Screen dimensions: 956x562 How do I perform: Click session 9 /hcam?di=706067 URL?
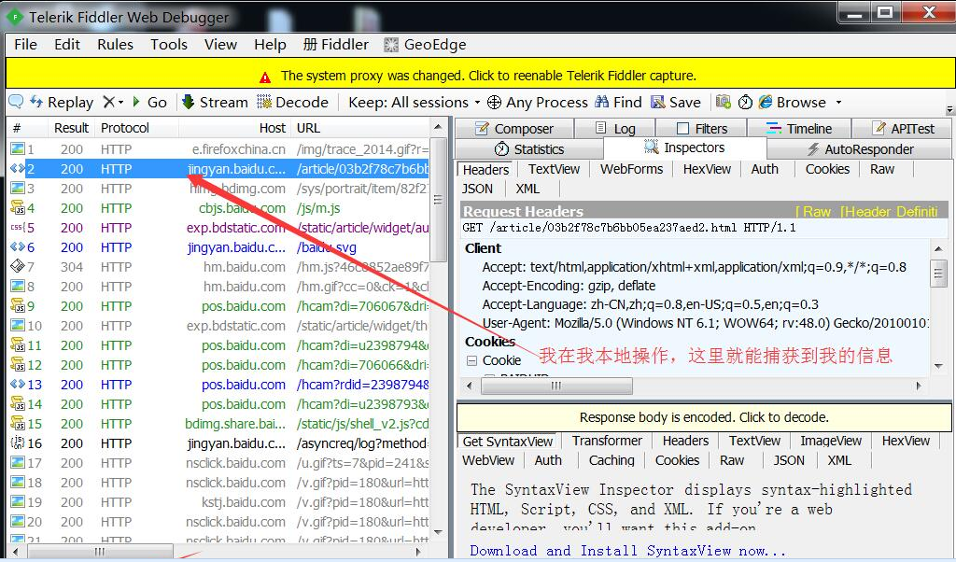point(363,306)
